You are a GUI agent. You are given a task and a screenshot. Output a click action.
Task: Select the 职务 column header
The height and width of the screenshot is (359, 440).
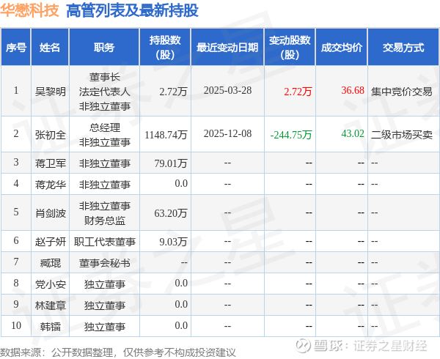click(x=104, y=48)
